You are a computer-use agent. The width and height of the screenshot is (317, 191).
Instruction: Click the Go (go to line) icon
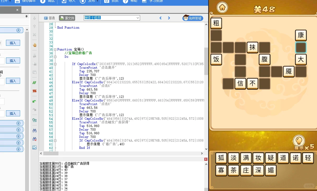34,120
